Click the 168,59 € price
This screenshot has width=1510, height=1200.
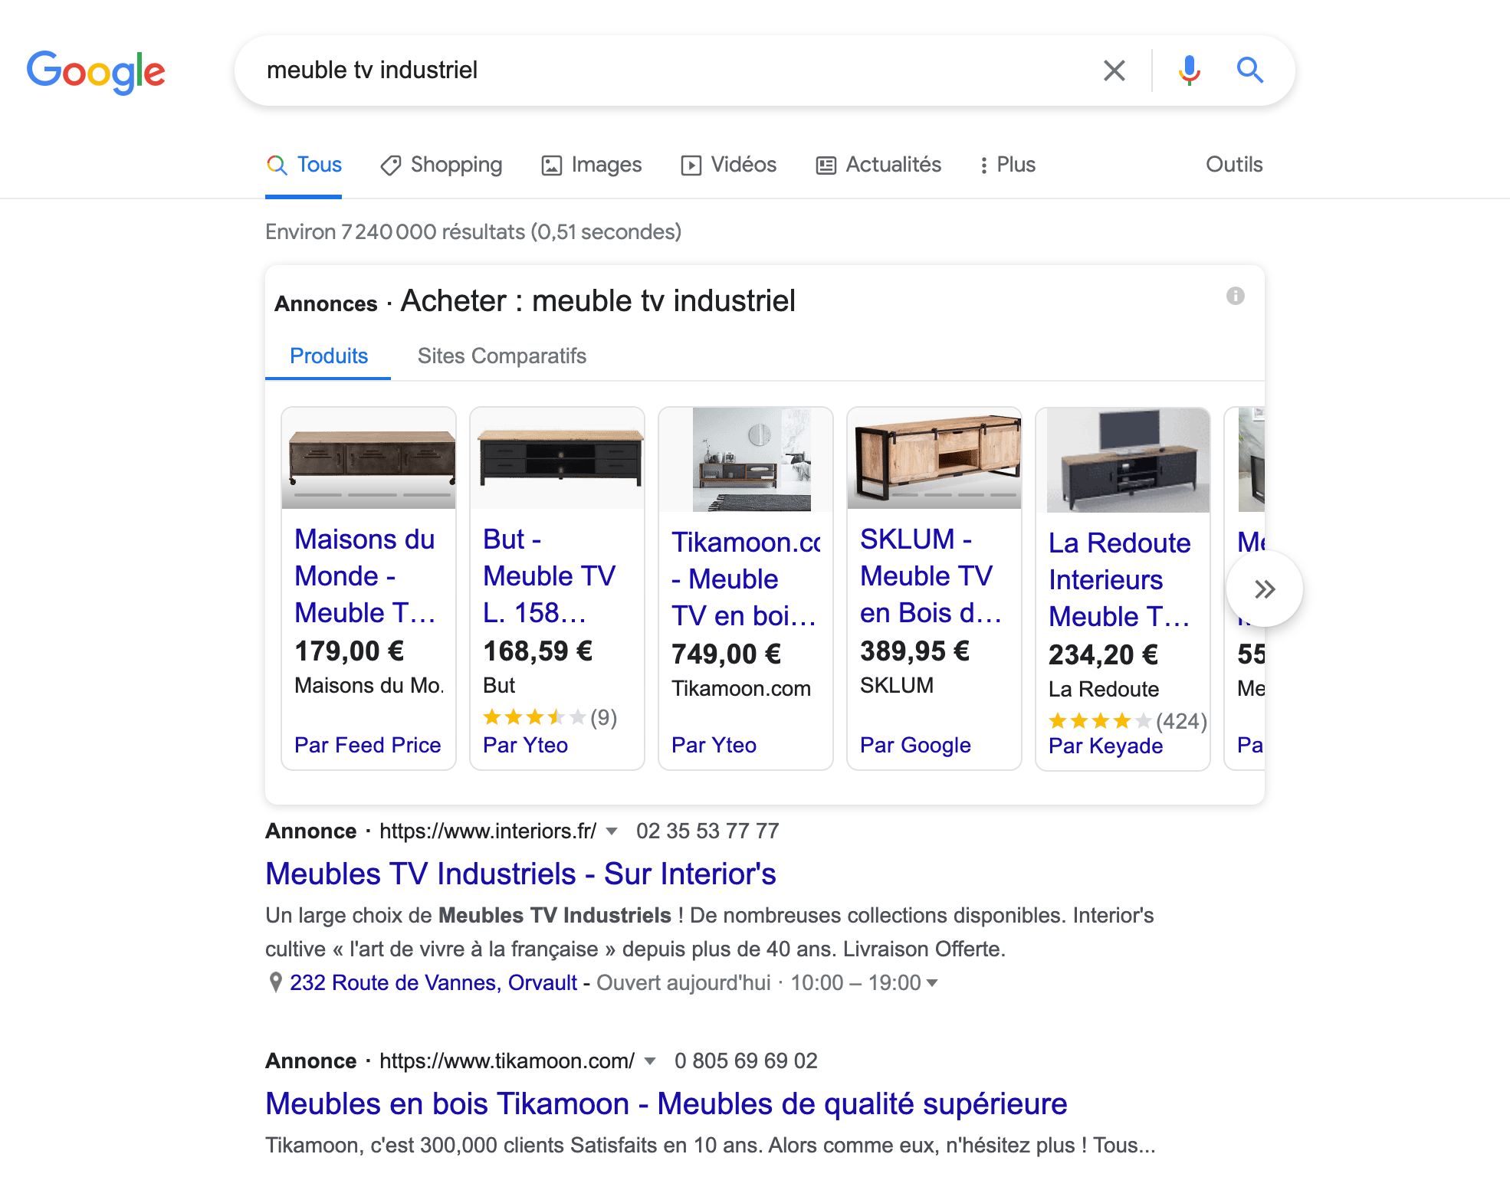[538, 651]
